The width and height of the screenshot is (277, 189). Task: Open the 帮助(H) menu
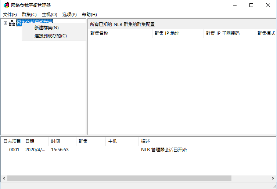coord(89,14)
